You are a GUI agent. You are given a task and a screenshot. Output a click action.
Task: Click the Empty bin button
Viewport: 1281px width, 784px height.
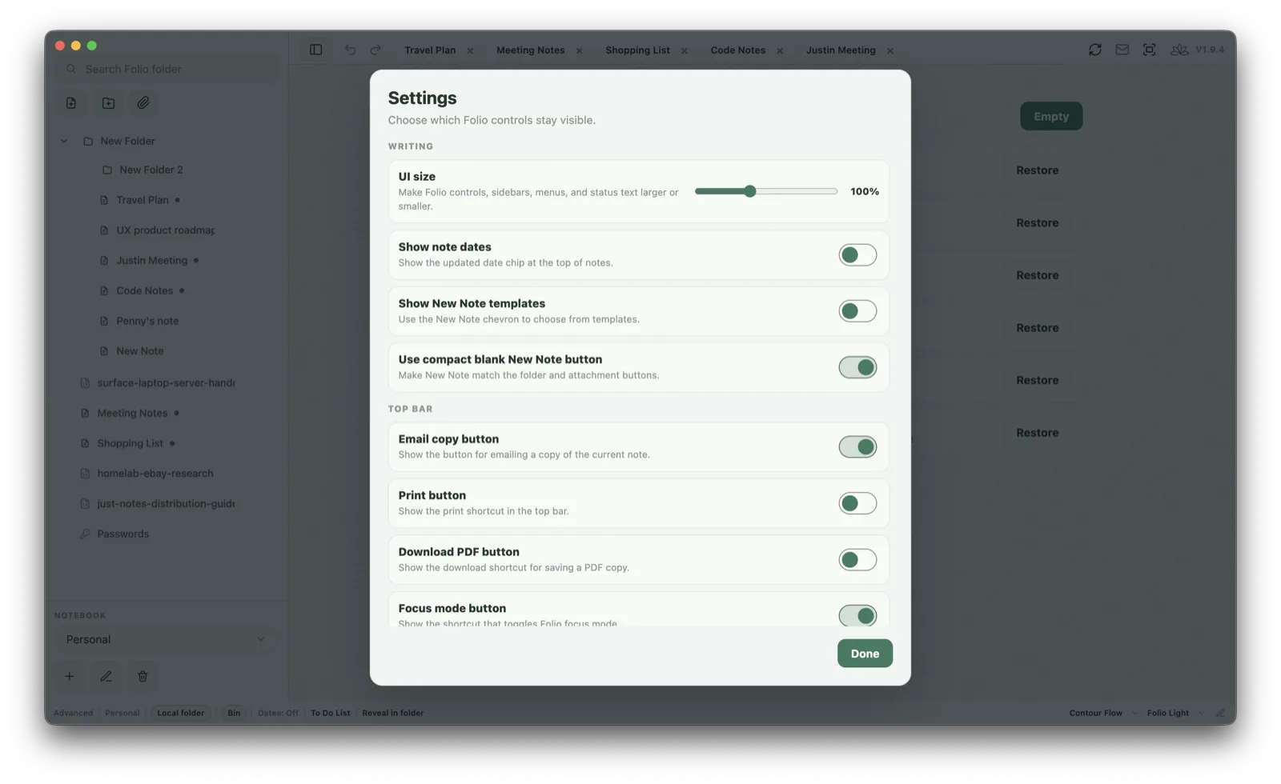1050,117
